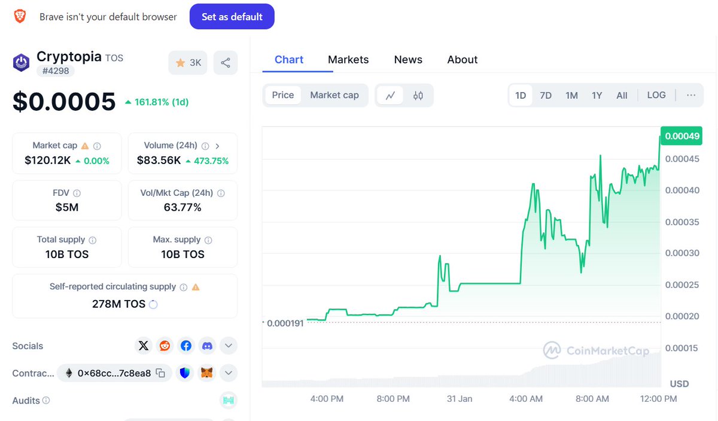
Task: Expand more socials chevron
Action: [229, 346]
